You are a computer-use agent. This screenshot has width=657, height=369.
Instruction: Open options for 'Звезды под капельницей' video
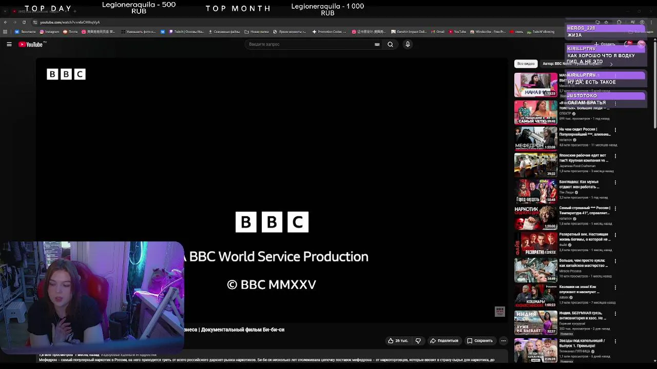click(x=615, y=341)
